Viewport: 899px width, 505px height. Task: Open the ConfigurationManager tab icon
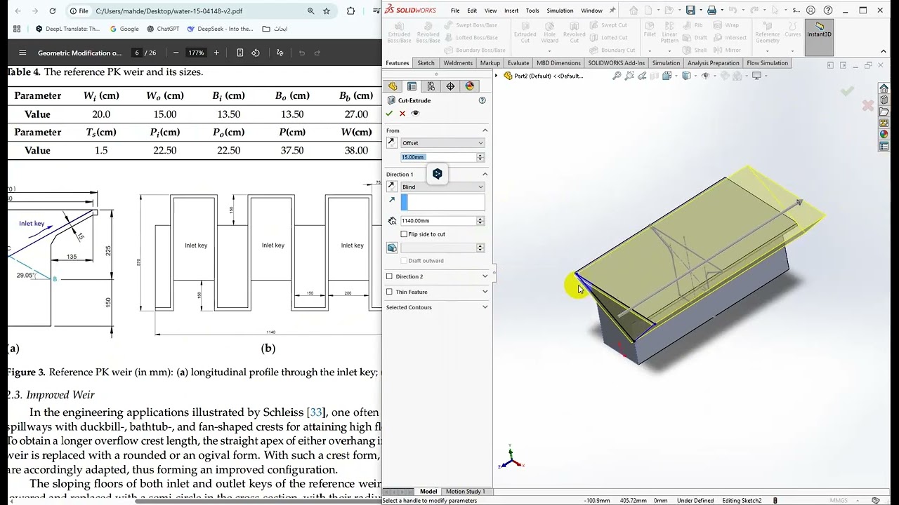tap(431, 86)
